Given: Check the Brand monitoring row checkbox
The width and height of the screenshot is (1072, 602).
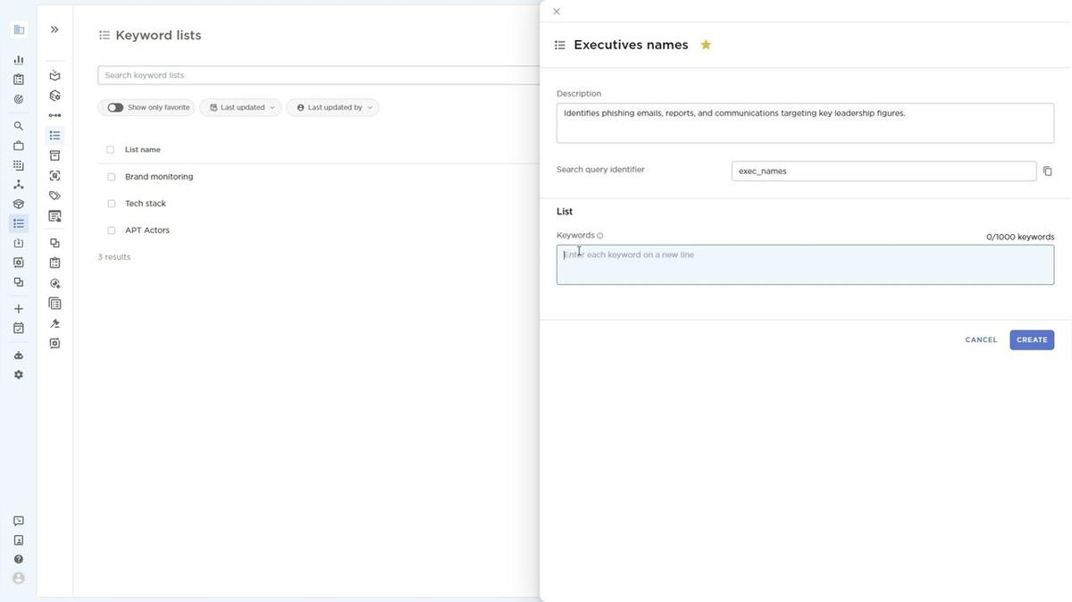Looking at the screenshot, I should pos(111,177).
